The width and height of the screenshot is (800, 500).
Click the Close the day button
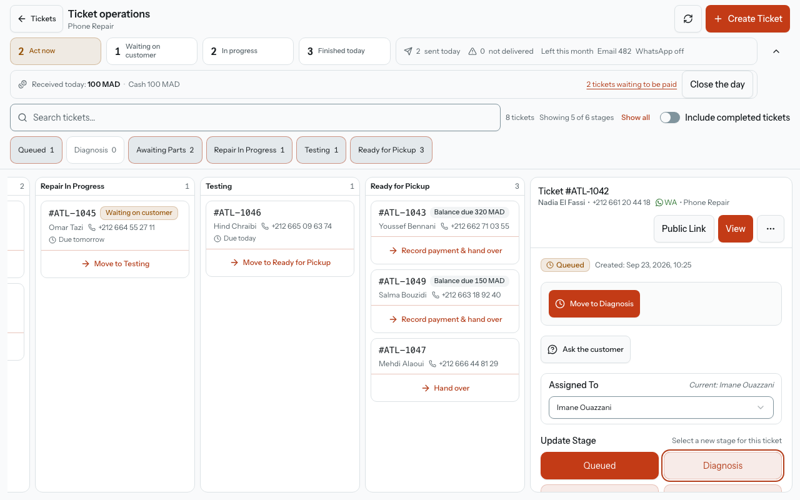[717, 84]
